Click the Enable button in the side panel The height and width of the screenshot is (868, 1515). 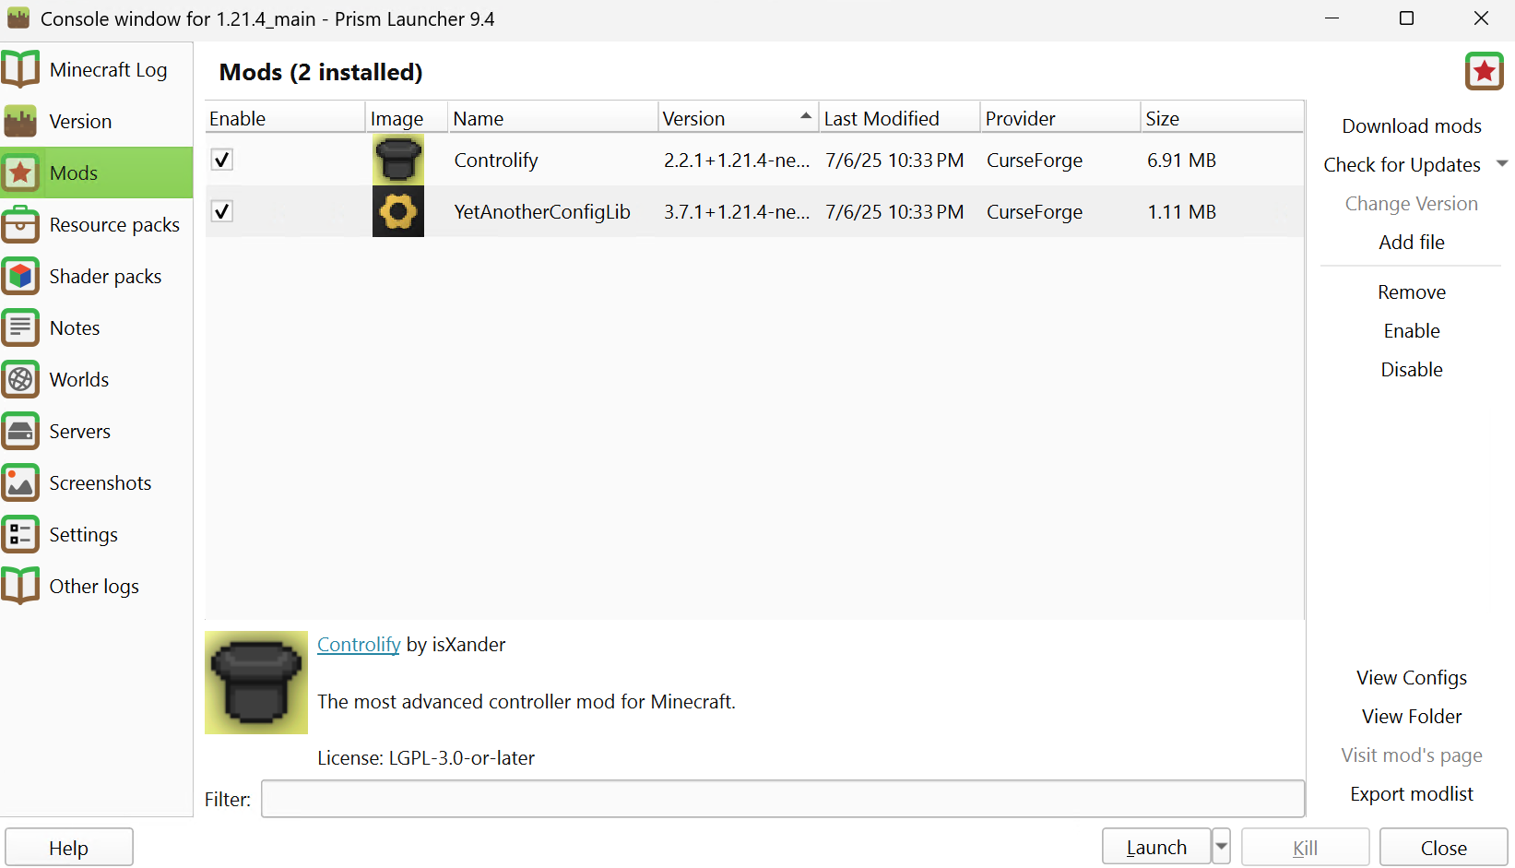click(x=1412, y=330)
